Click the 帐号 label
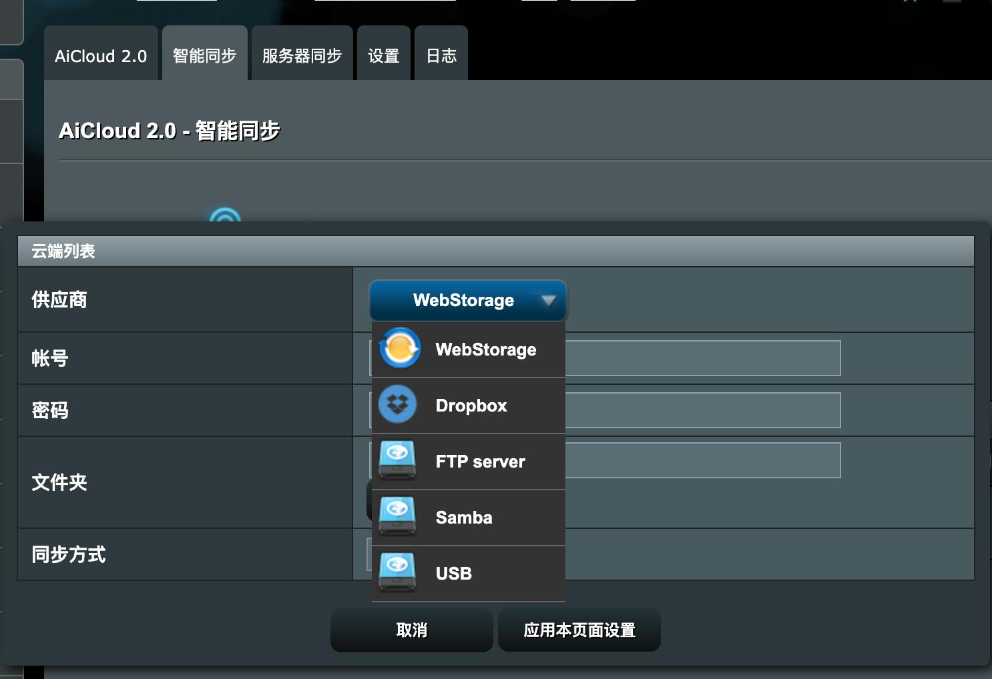The width and height of the screenshot is (992, 679). click(x=50, y=358)
